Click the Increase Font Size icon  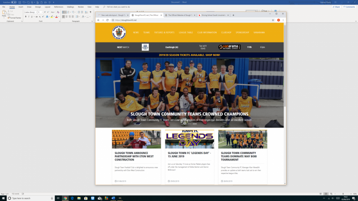pyautogui.click(x=45, y=12)
